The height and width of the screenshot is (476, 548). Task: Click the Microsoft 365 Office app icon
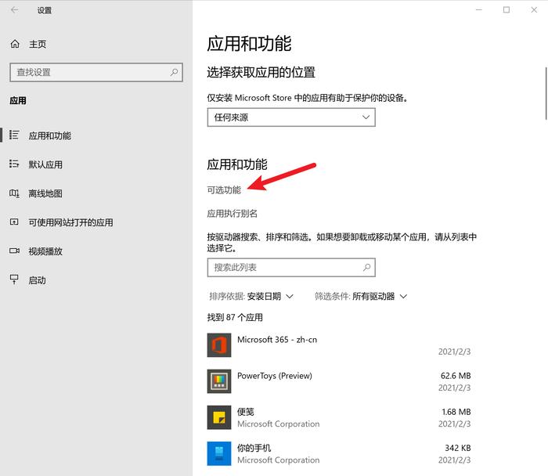(x=219, y=345)
